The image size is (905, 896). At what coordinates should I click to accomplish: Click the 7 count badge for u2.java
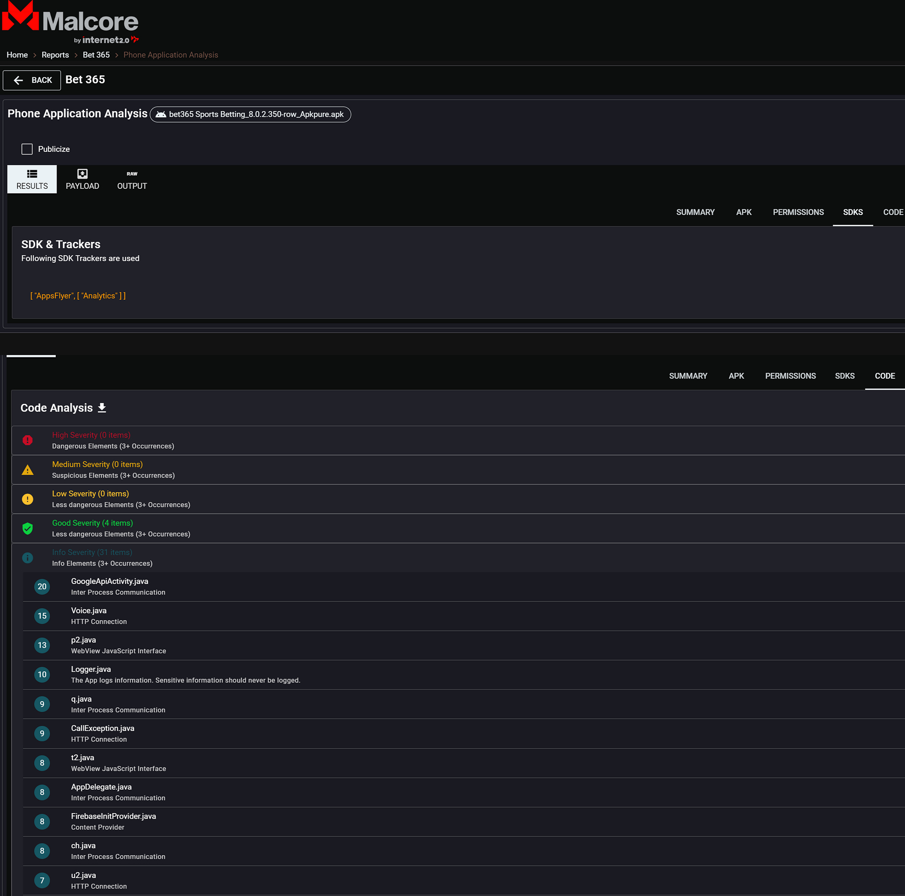[x=42, y=881]
